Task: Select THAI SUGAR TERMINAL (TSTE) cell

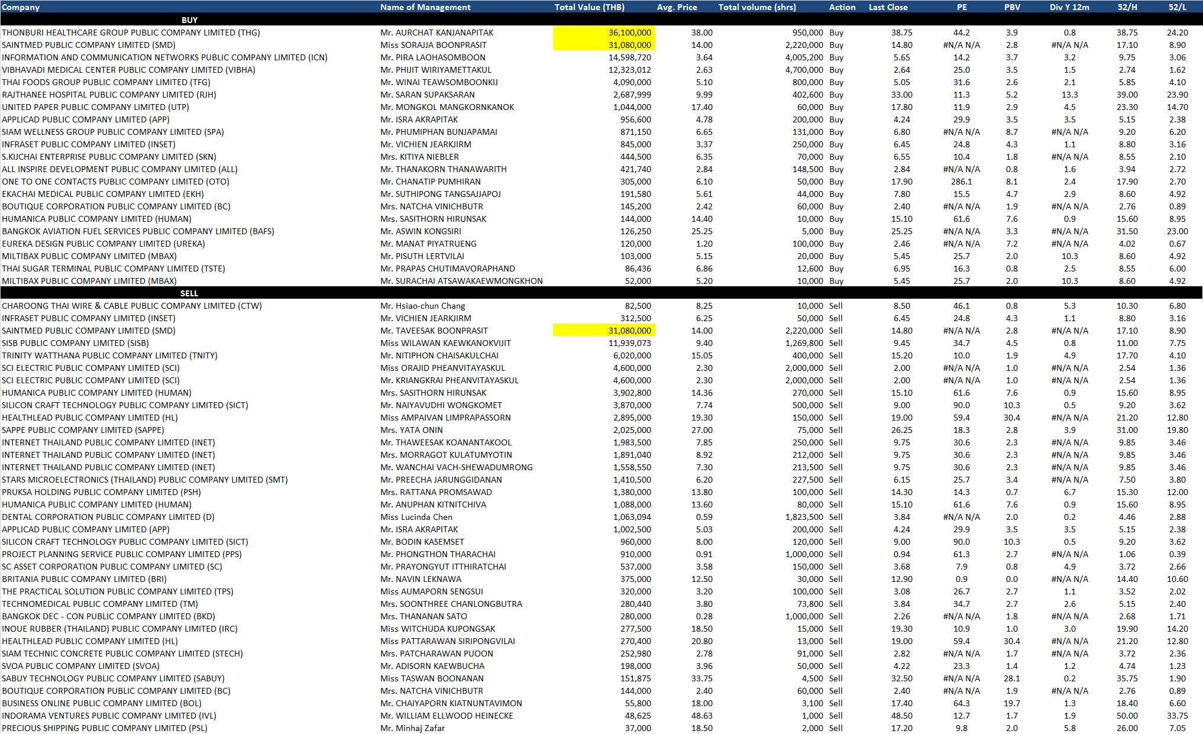Action: pos(114,269)
